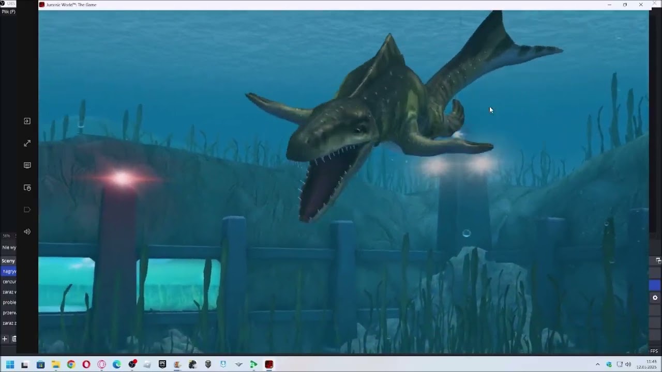
Task: Open the Plik (F) menu in OBS
Action: [8, 12]
